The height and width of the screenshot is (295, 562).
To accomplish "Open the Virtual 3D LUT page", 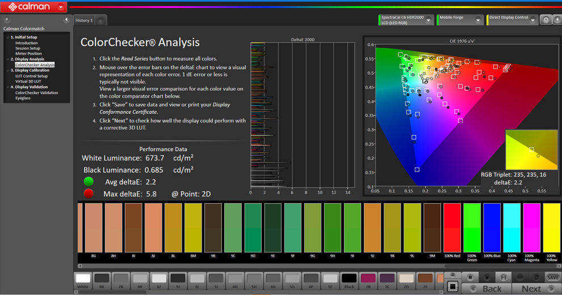I will (28, 81).
